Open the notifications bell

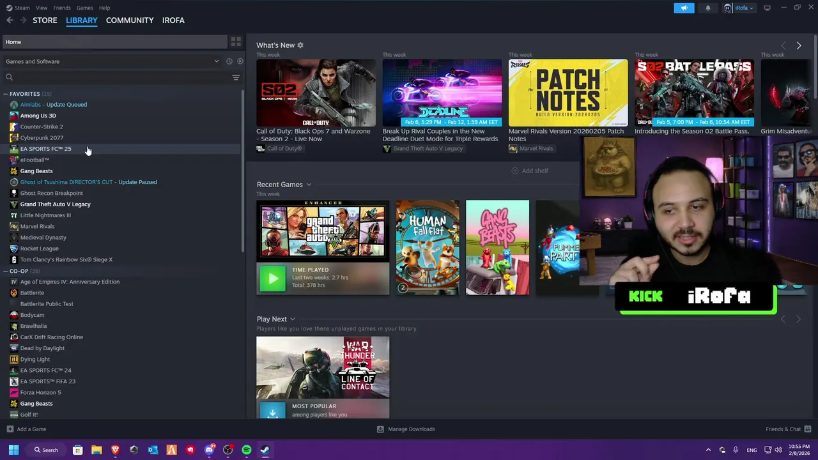(707, 8)
